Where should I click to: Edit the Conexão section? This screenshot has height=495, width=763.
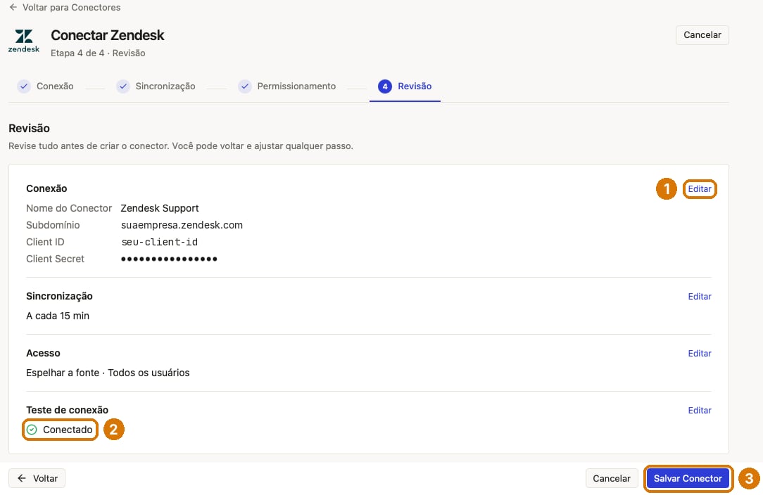700,188
